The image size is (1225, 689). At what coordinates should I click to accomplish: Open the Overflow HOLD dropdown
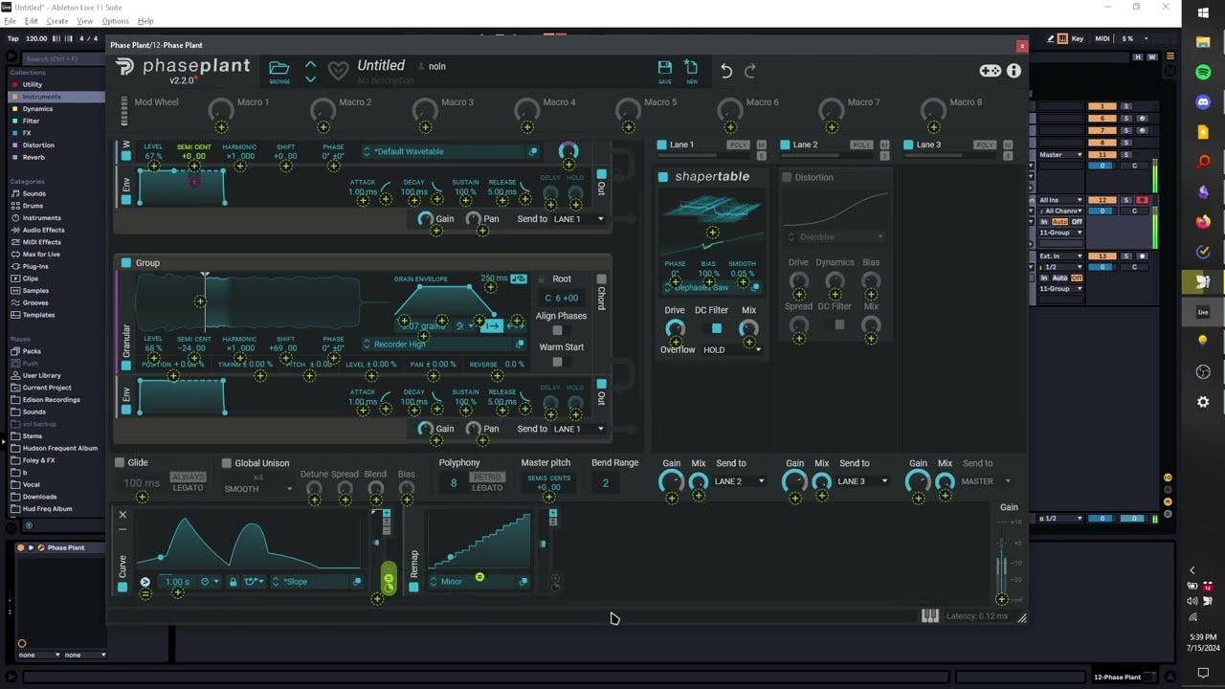(732, 350)
